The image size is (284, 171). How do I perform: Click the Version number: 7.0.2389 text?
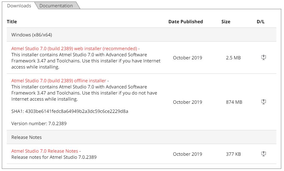(39, 124)
